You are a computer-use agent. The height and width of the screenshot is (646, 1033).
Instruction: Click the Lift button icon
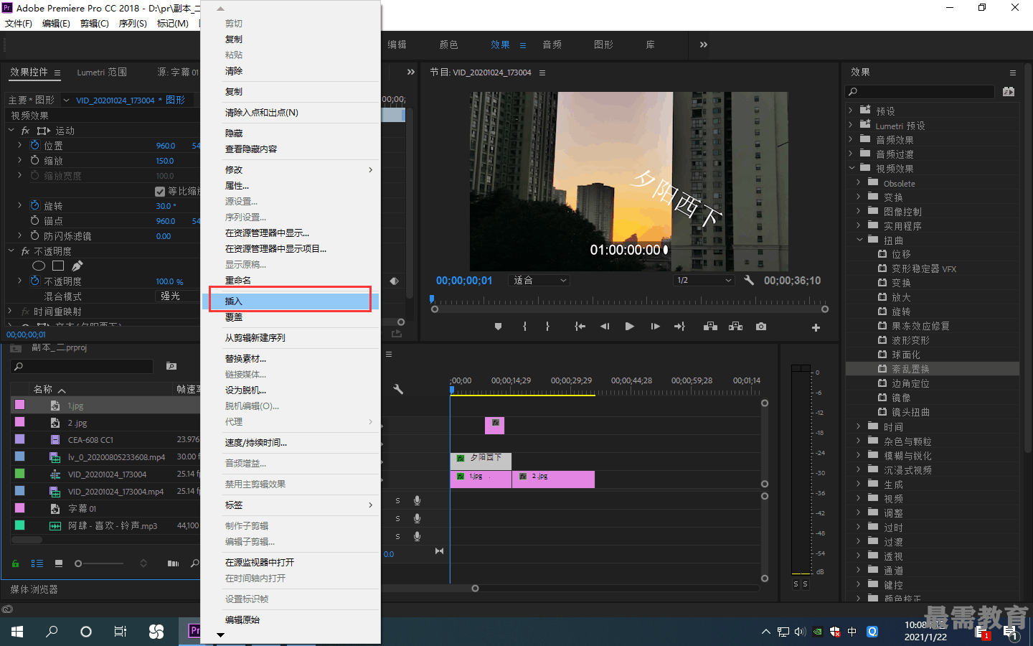pyautogui.click(x=711, y=327)
